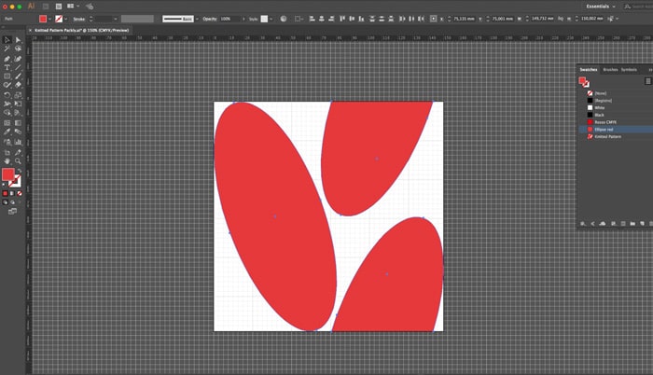Viewport: 653px width, 375px height.
Task: Reset default fill and stroke
Action: point(4,184)
